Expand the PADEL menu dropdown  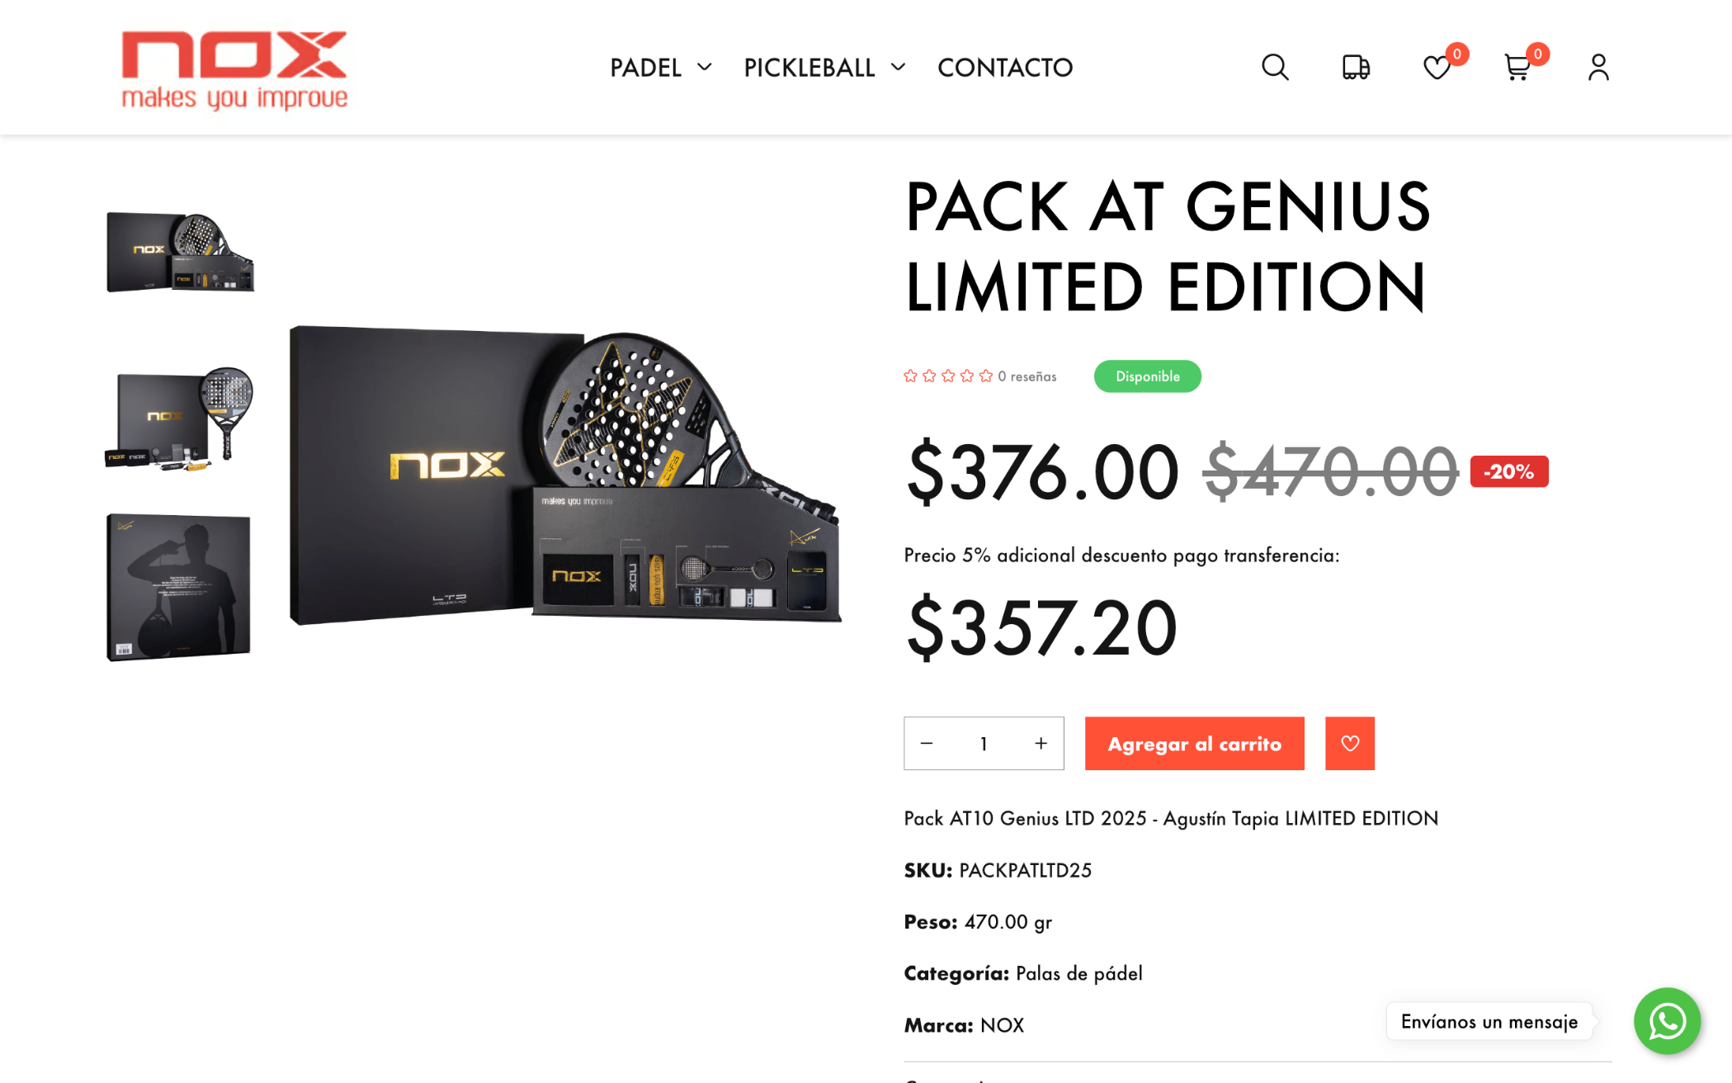(660, 68)
